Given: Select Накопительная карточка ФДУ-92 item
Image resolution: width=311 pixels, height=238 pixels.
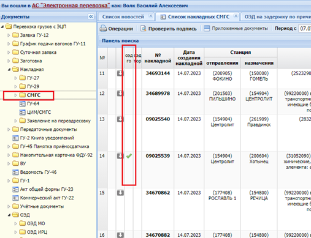Looking at the screenshot, I should tap(56, 155).
